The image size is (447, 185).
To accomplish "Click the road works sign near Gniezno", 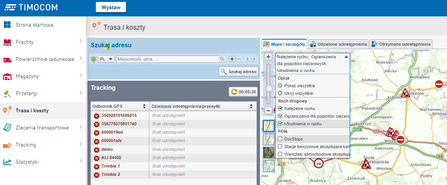I will tap(405, 92).
